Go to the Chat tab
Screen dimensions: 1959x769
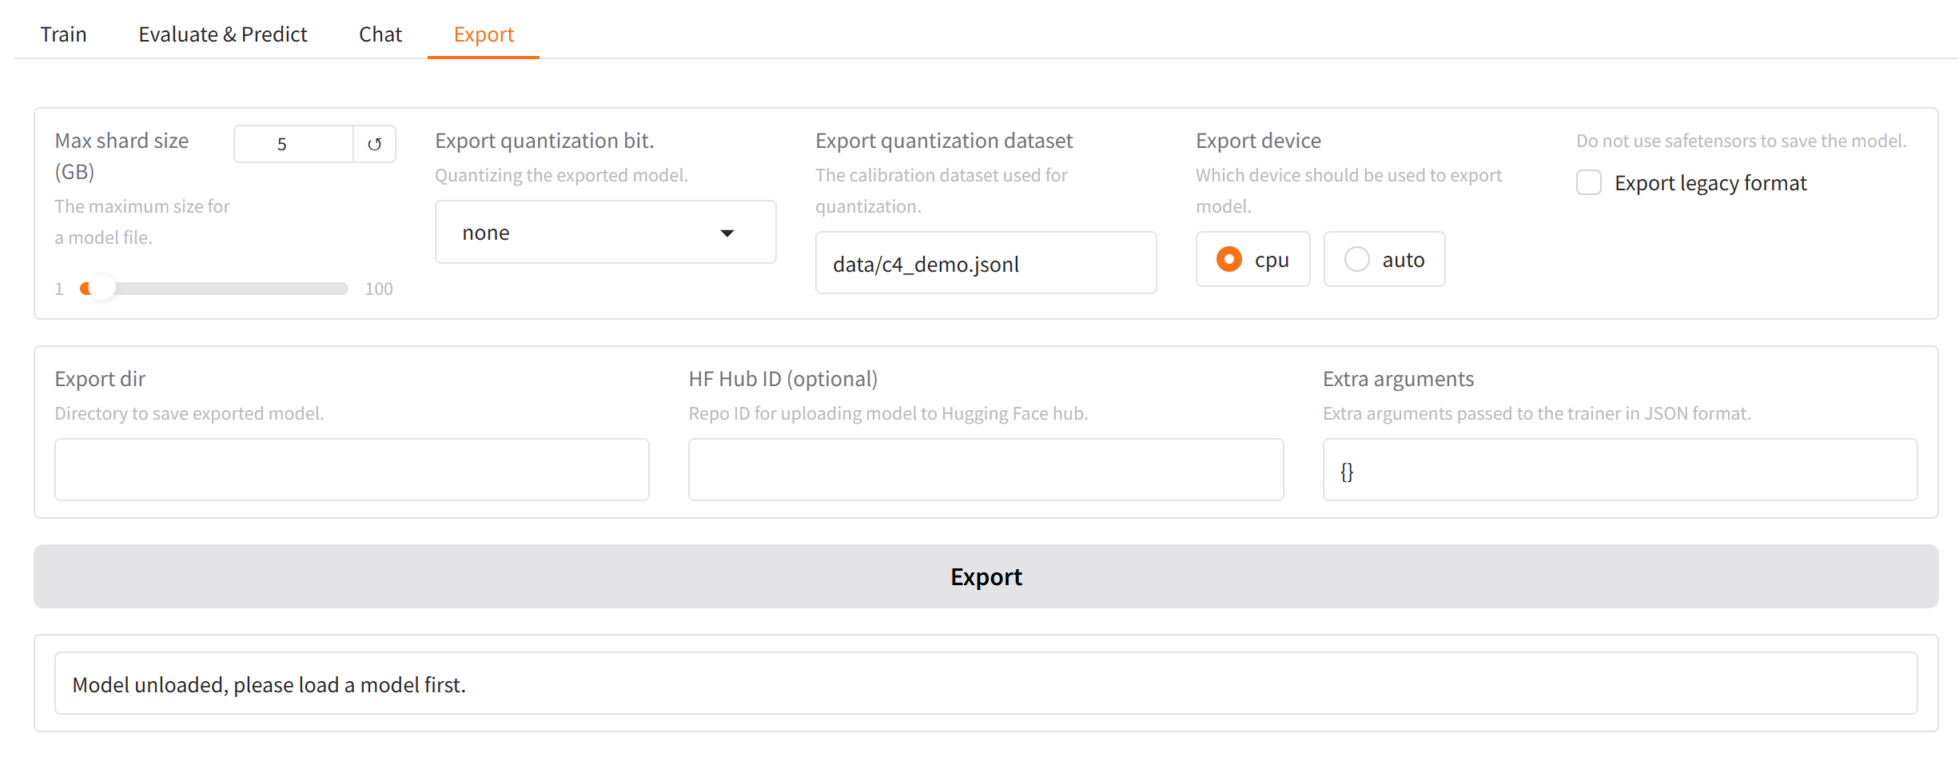tap(380, 34)
